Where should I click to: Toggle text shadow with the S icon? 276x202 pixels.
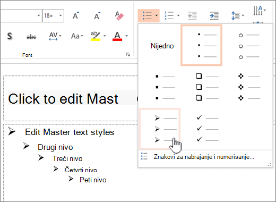(x=10, y=36)
